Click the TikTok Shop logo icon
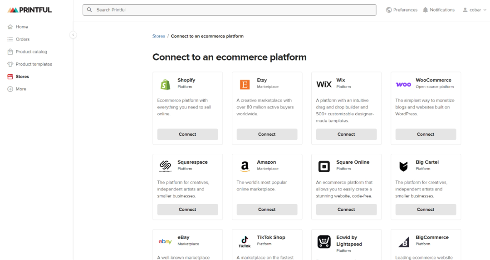Viewport: 490px width, 260px height. click(245, 241)
